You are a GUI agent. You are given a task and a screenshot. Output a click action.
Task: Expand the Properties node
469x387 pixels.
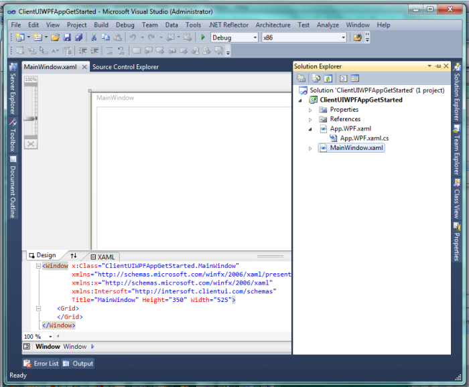click(x=310, y=110)
